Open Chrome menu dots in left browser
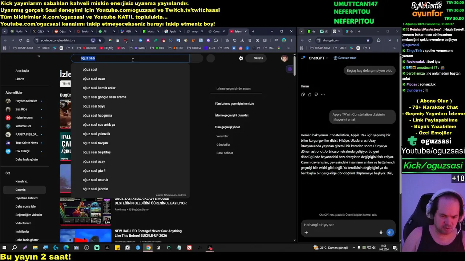Viewport: 465px width, 261px height. (x=291, y=40)
